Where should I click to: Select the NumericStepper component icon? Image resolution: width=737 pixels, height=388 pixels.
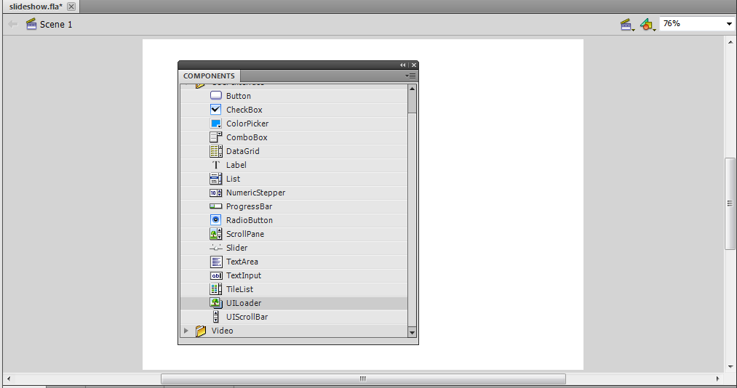point(216,193)
